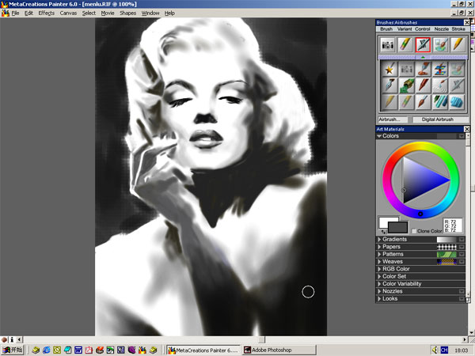Switch to Adobe Photoshop in the taskbar
The image size is (475, 356).
point(279,350)
